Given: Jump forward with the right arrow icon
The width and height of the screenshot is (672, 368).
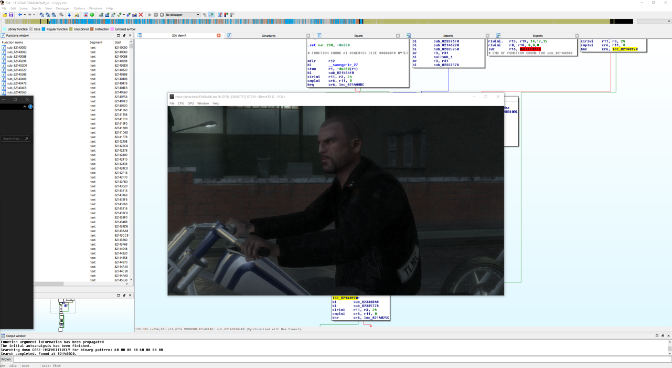Looking at the screenshot, I should pyautogui.click(x=29, y=15).
